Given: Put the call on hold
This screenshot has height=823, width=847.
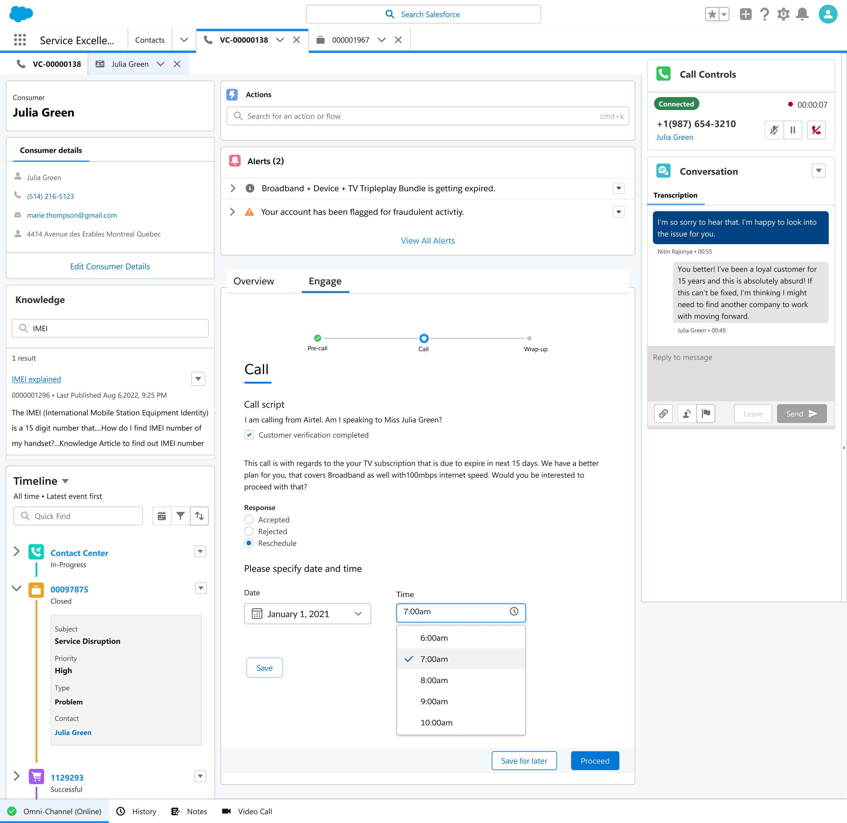Looking at the screenshot, I should point(793,130).
